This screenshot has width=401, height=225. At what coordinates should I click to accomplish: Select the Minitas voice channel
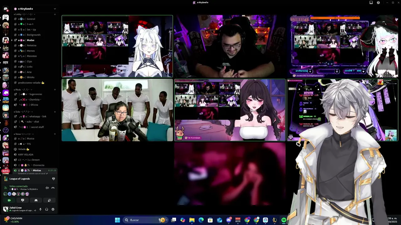coord(35,170)
